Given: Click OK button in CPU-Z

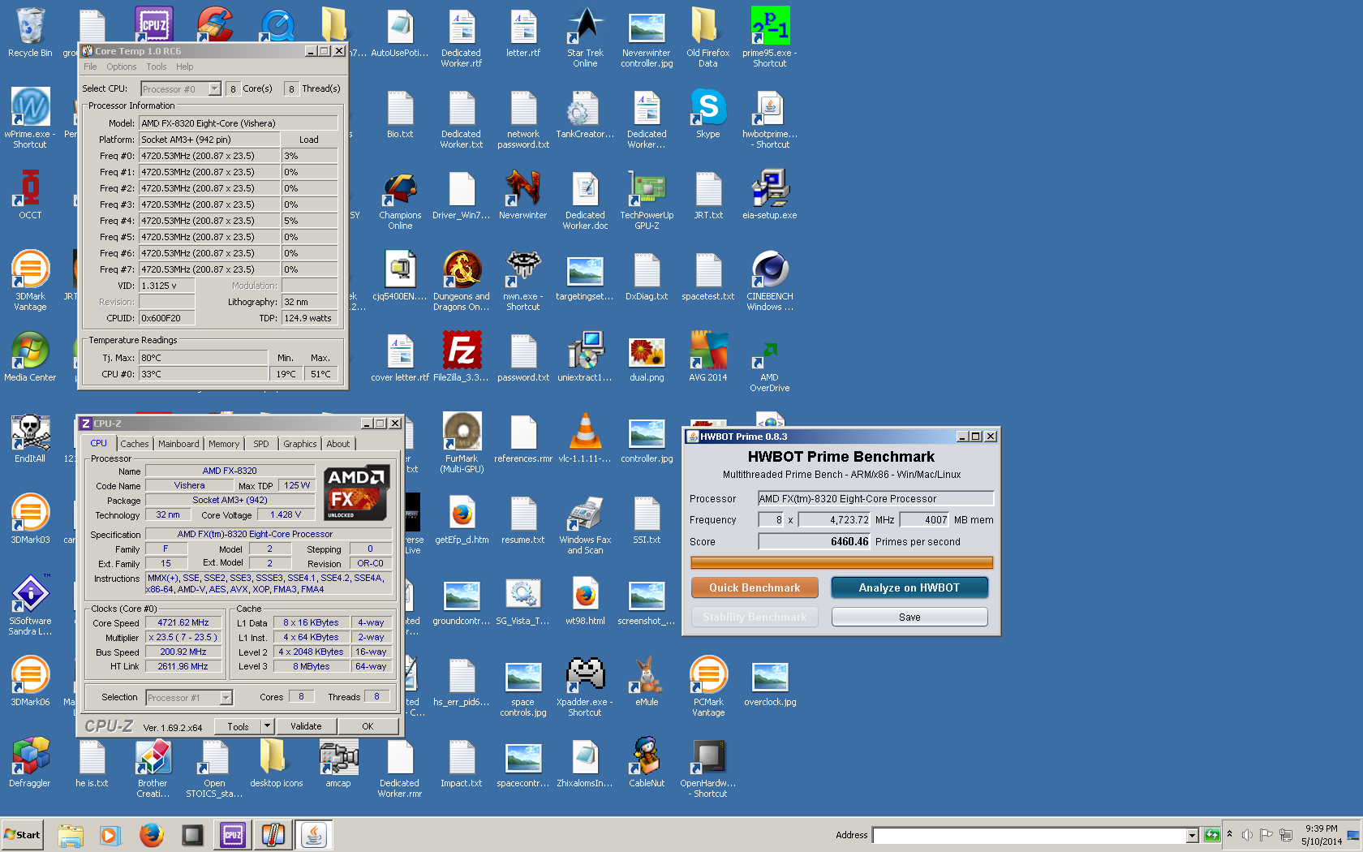Looking at the screenshot, I should [368, 726].
